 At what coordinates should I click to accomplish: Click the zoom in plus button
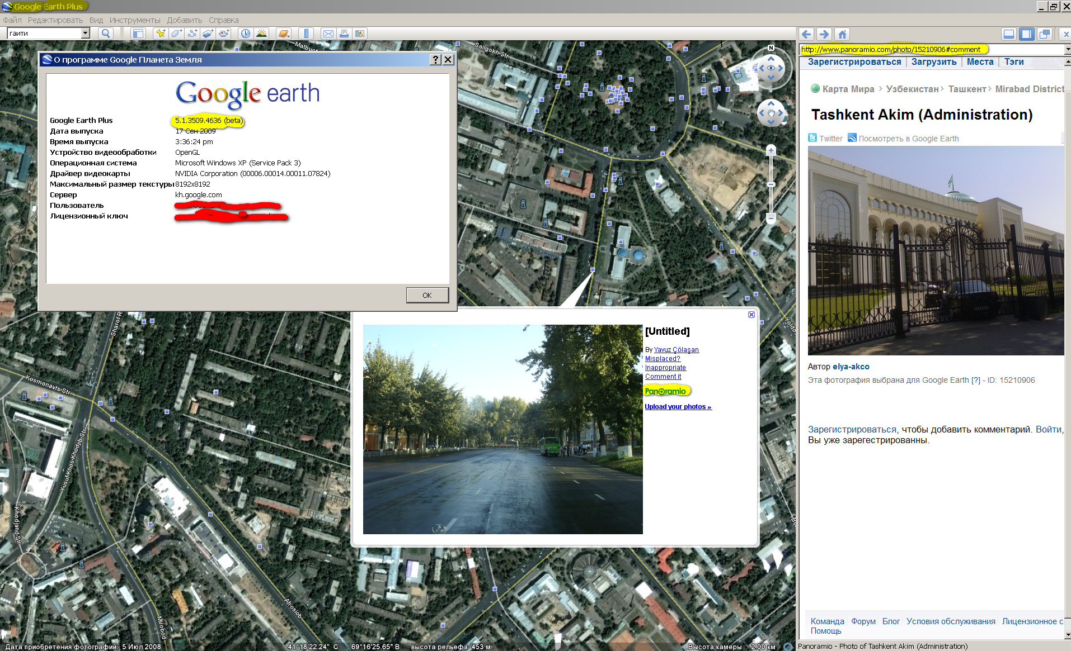pos(771,150)
